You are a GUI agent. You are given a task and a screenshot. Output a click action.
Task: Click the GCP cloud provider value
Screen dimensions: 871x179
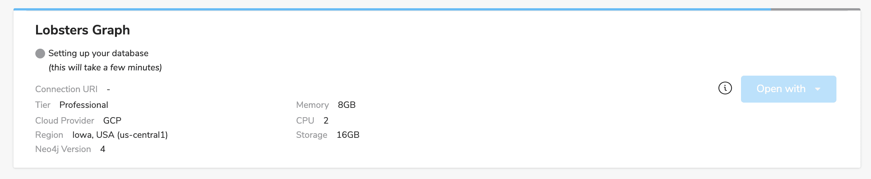point(112,121)
